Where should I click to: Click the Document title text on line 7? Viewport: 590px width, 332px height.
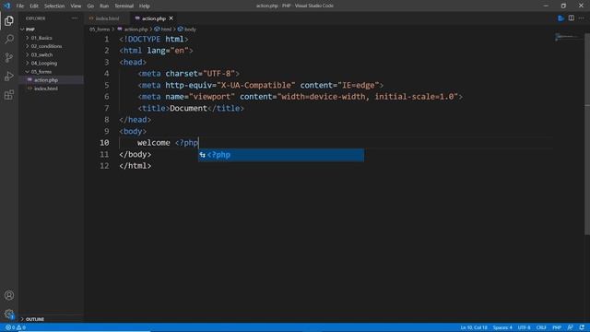pos(188,109)
